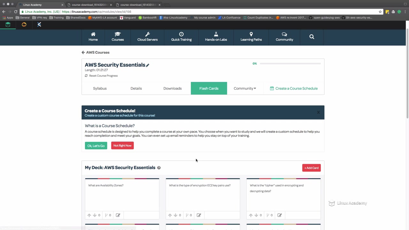Flag the cipher flash card

pyautogui.click(x=267, y=215)
